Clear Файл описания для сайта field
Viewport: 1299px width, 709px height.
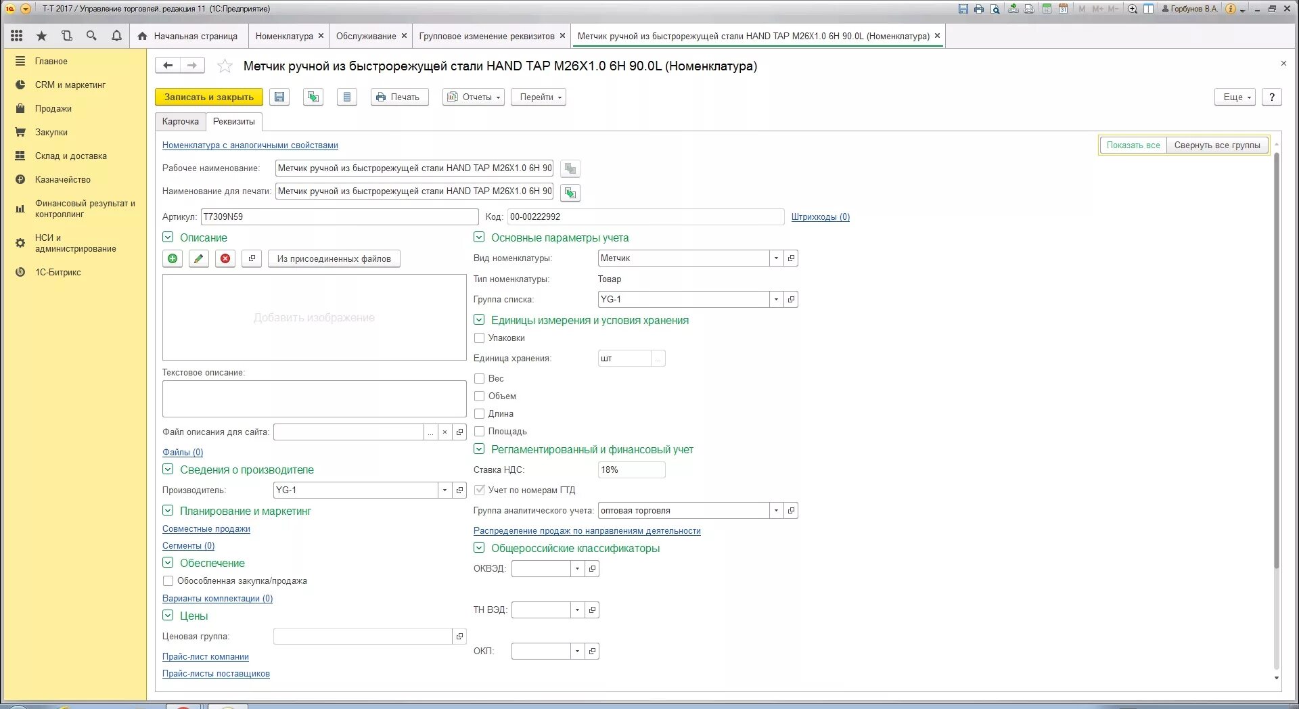(x=445, y=432)
